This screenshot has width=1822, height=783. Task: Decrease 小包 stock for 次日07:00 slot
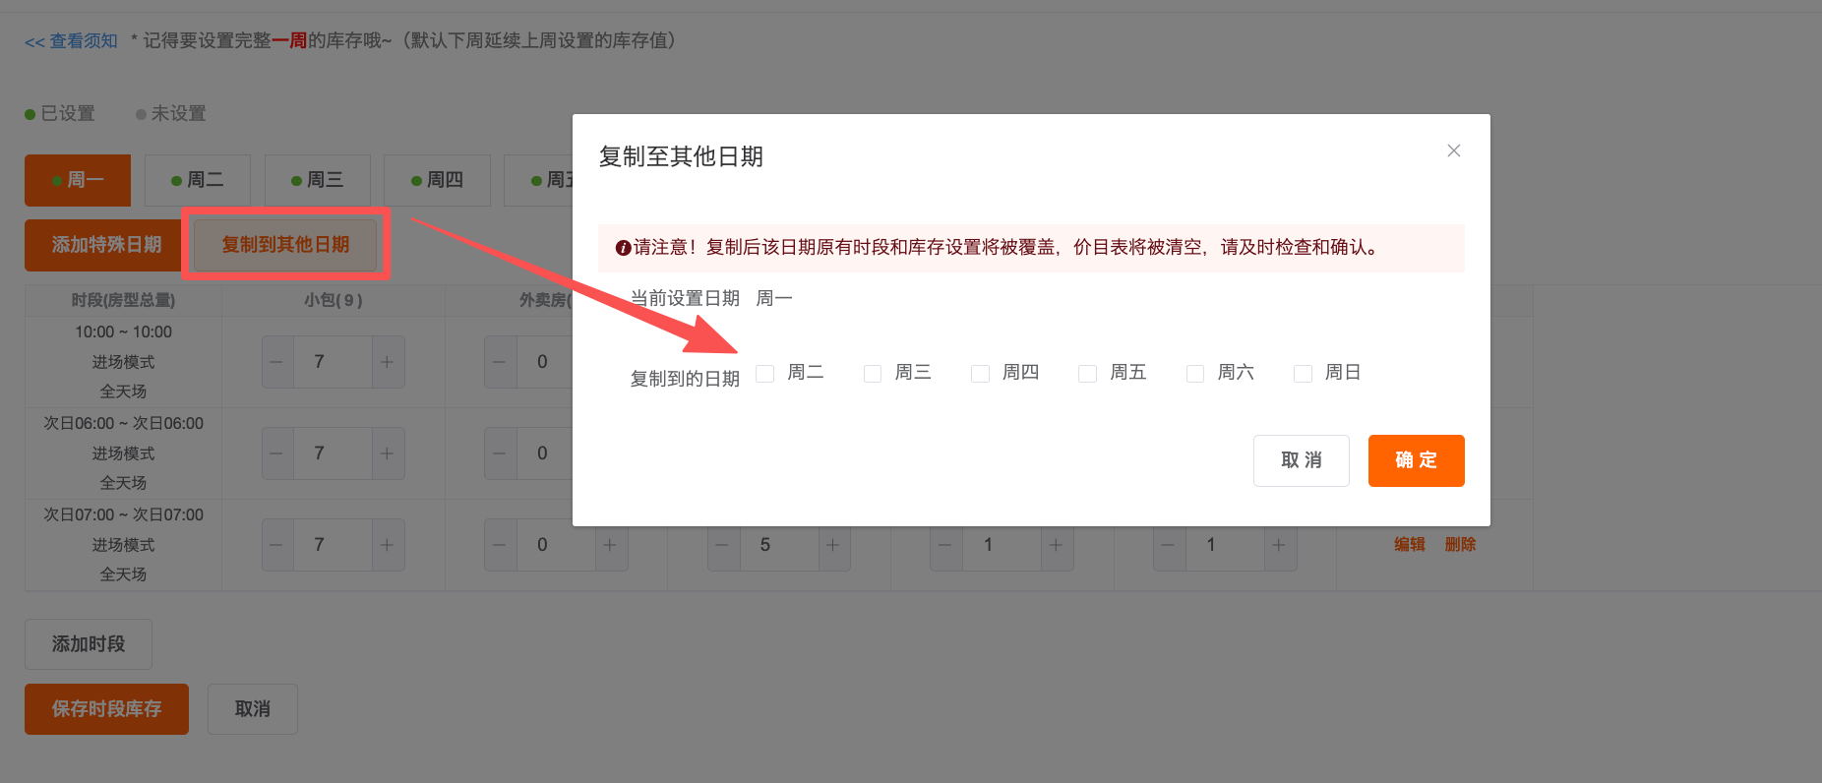(276, 545)
